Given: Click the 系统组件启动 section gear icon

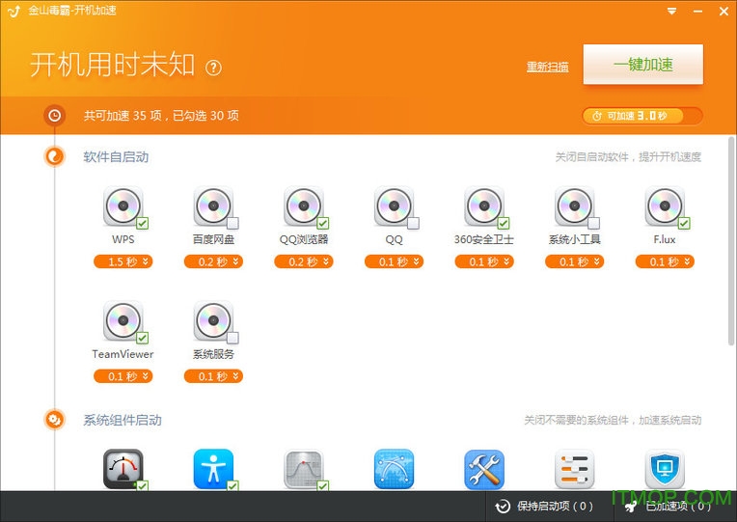Looking at the screenshot, I should click(55, 420).
